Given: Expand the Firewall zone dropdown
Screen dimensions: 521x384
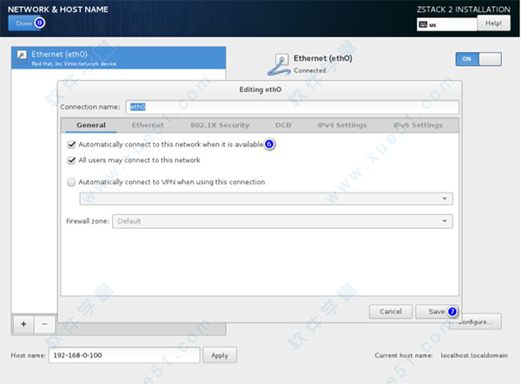Looking at the screenshot, I should (x=281, y=221).
